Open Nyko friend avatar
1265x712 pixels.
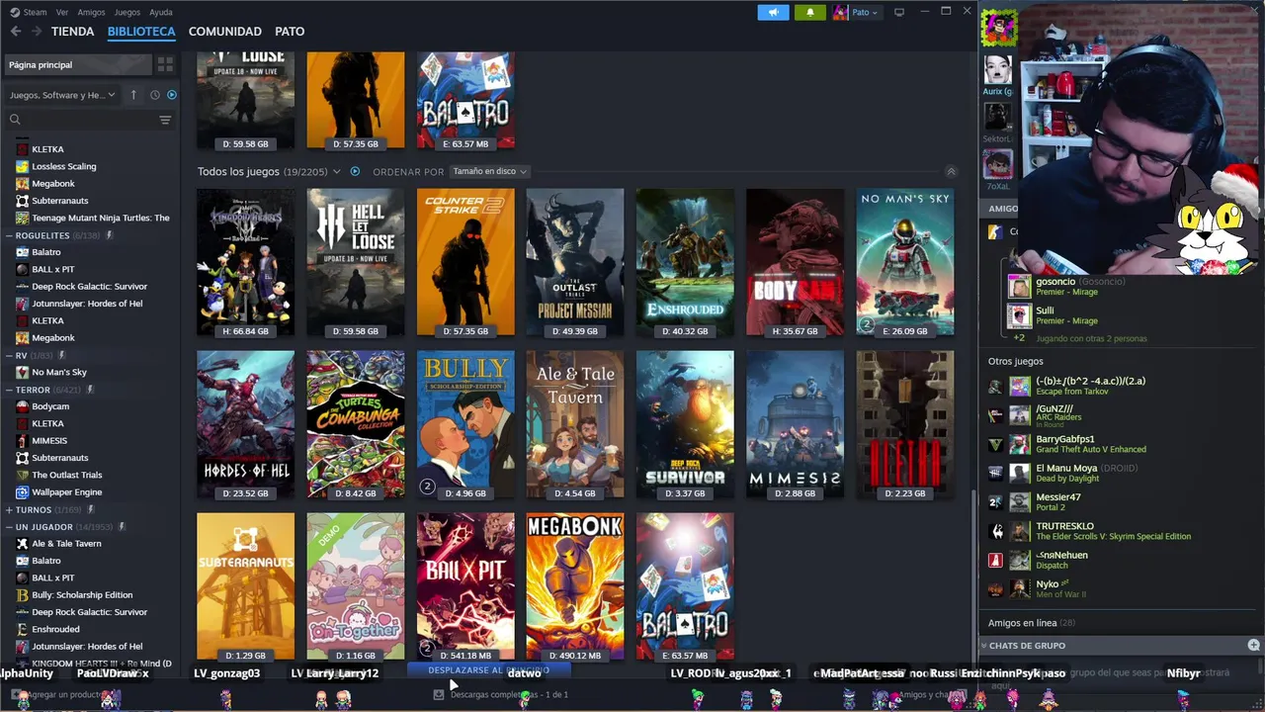click(x=1019, y=589)
